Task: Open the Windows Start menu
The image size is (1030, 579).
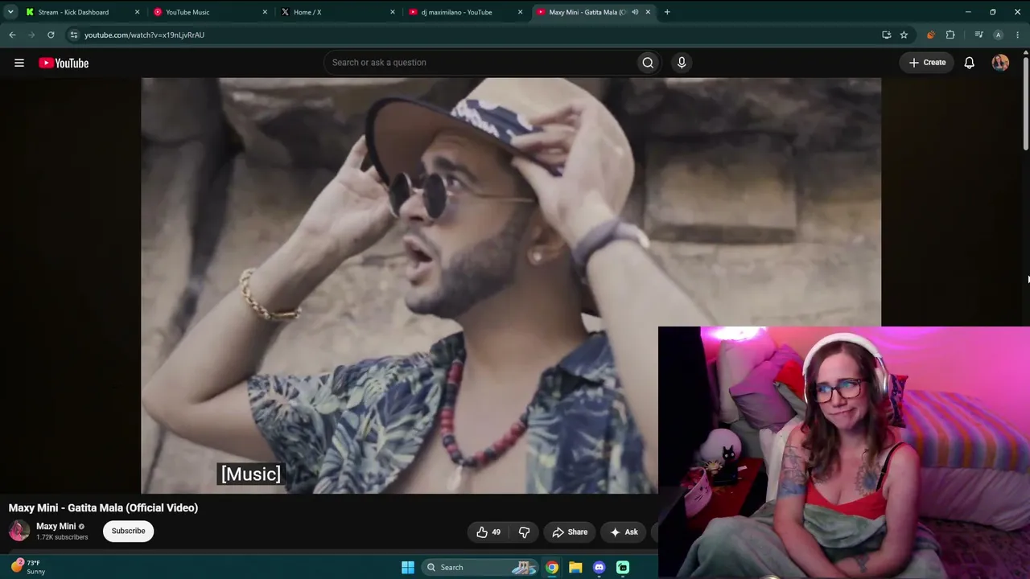Action: (408, 567)
